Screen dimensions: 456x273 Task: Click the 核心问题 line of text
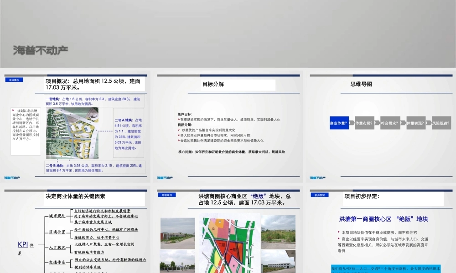[232, 152]
